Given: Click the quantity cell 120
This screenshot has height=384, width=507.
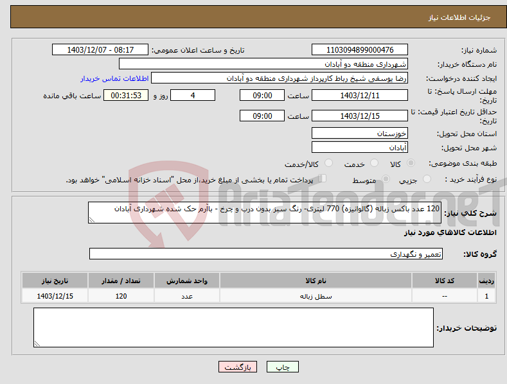Looking at the screenshot, I should coord(121,296).
